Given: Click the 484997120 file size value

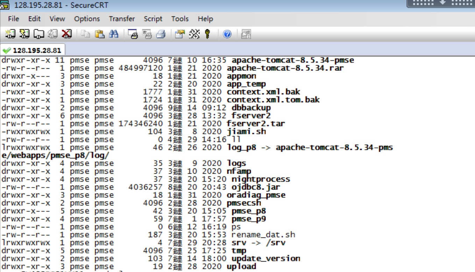Looking at the screenshot, I should (141, 68).
